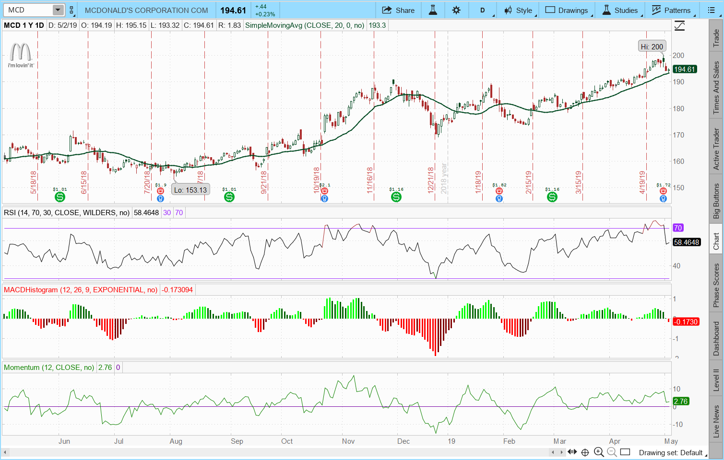Open the Patterns menu
Screen dimensions: 724x460
[x=671, y=10]
